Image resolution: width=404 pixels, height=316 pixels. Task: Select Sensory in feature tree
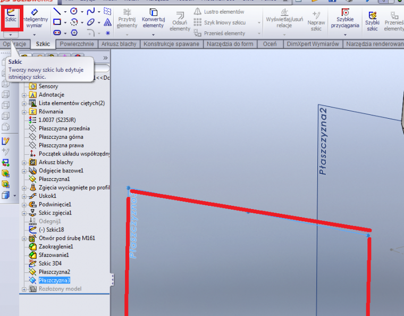point(48,86)
